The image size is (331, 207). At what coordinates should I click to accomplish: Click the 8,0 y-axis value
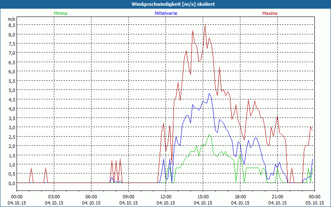(x=12, y=34)
